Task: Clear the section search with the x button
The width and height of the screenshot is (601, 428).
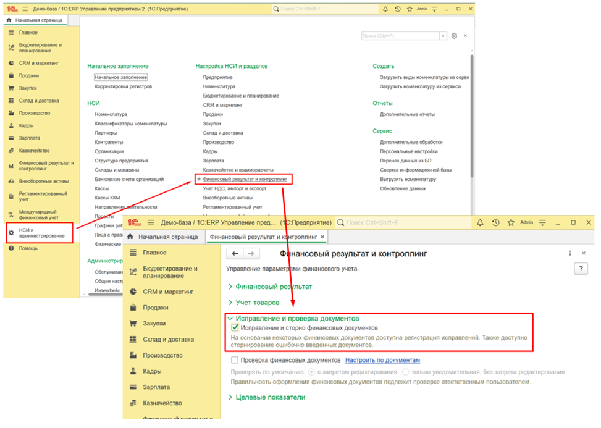Action: [x=443, y=36]
